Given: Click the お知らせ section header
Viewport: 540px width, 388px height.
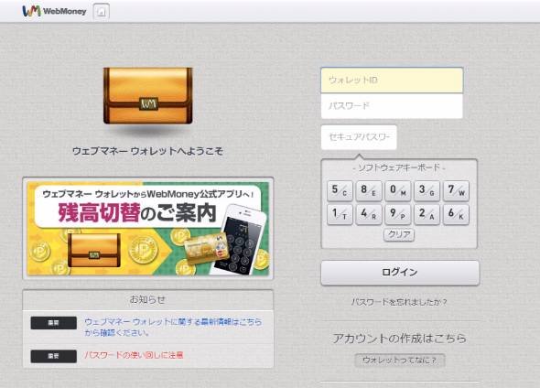Looking at the screenshot, I should tap(147, 299).
